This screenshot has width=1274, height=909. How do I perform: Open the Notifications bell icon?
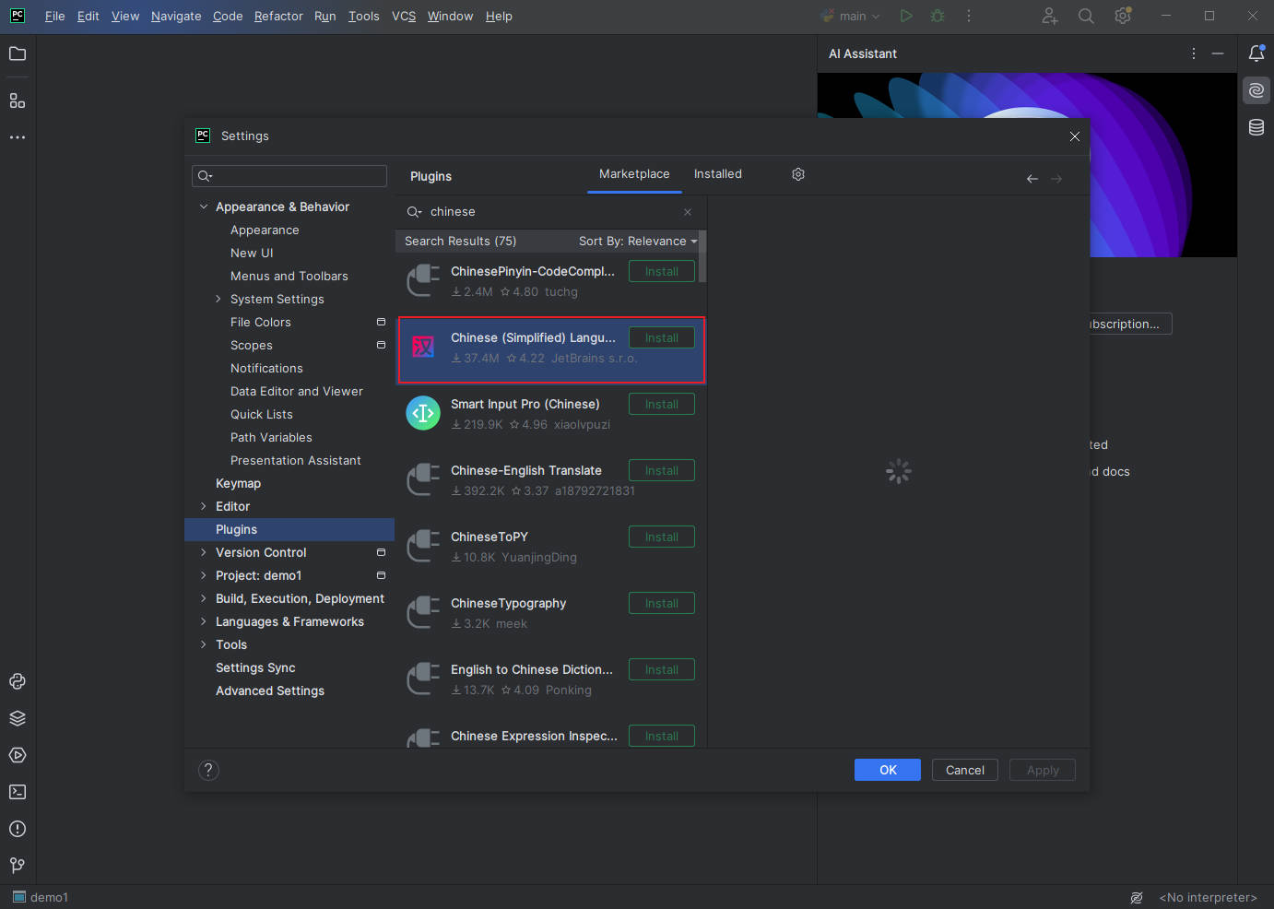click(x=1256, y=53)
